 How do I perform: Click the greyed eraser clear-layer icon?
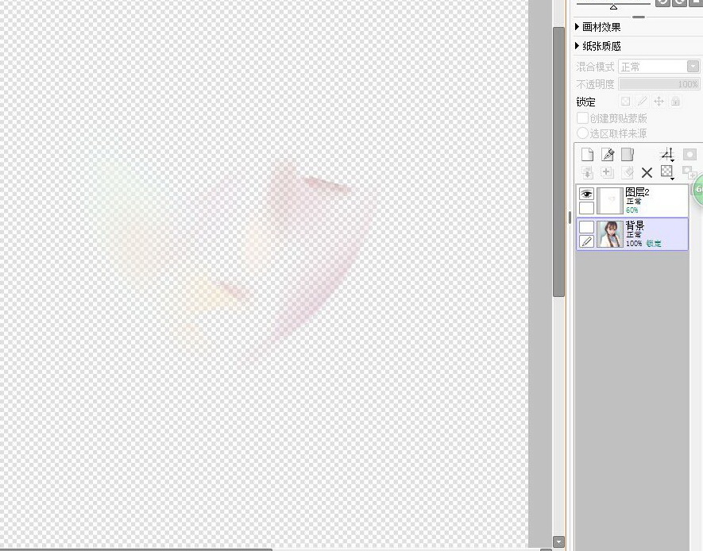pos(628,172)
